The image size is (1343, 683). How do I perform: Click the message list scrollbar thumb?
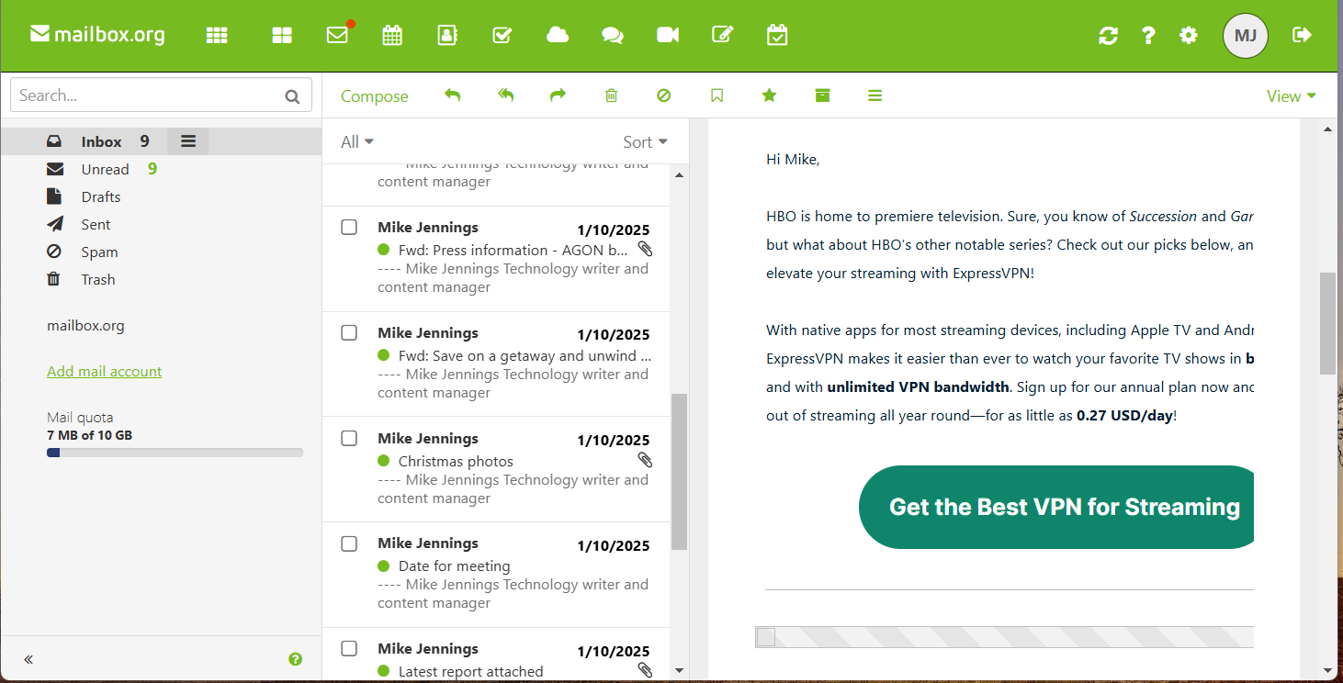click(x=679, y=472)
